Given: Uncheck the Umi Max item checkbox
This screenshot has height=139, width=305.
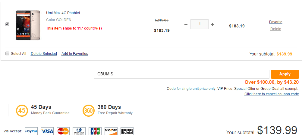Looking at the screenshot, I should coord(7,24).
